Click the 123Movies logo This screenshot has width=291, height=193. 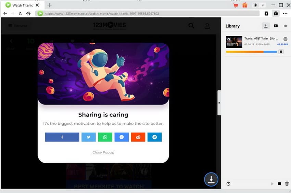pyautogui.click(x=110, y=26)
